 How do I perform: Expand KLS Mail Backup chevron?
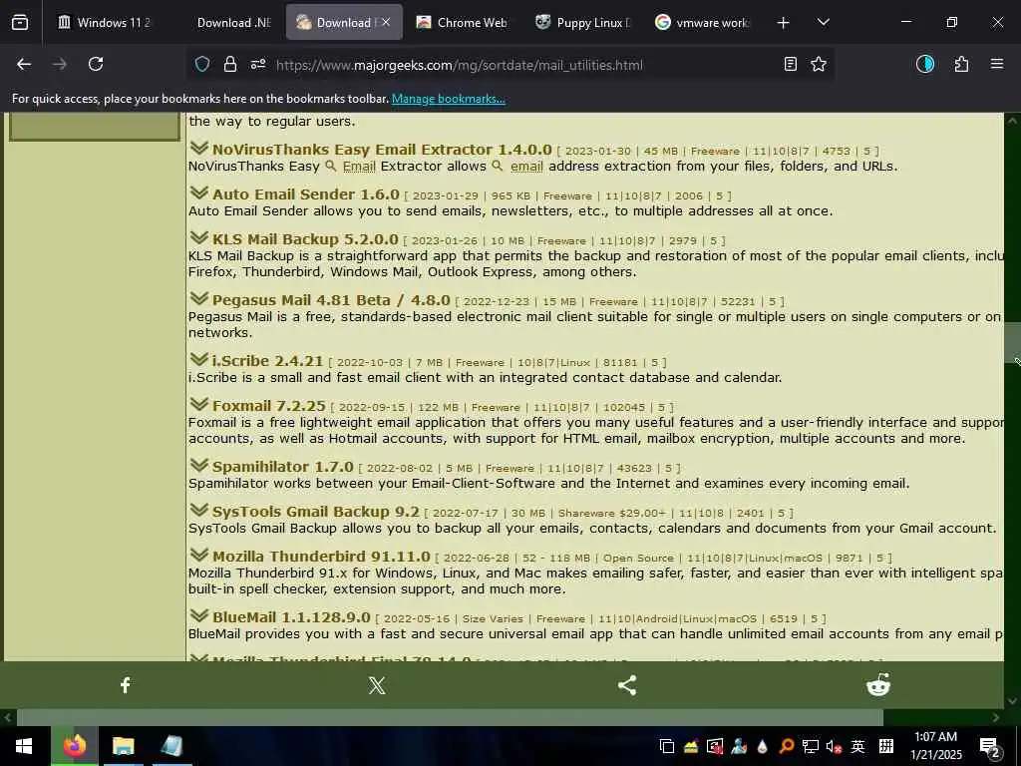coord(198,237)
